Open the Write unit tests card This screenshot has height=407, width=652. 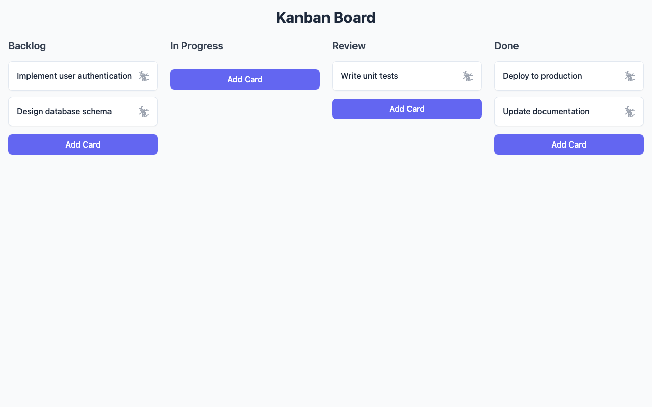click(x=369, y=76)
